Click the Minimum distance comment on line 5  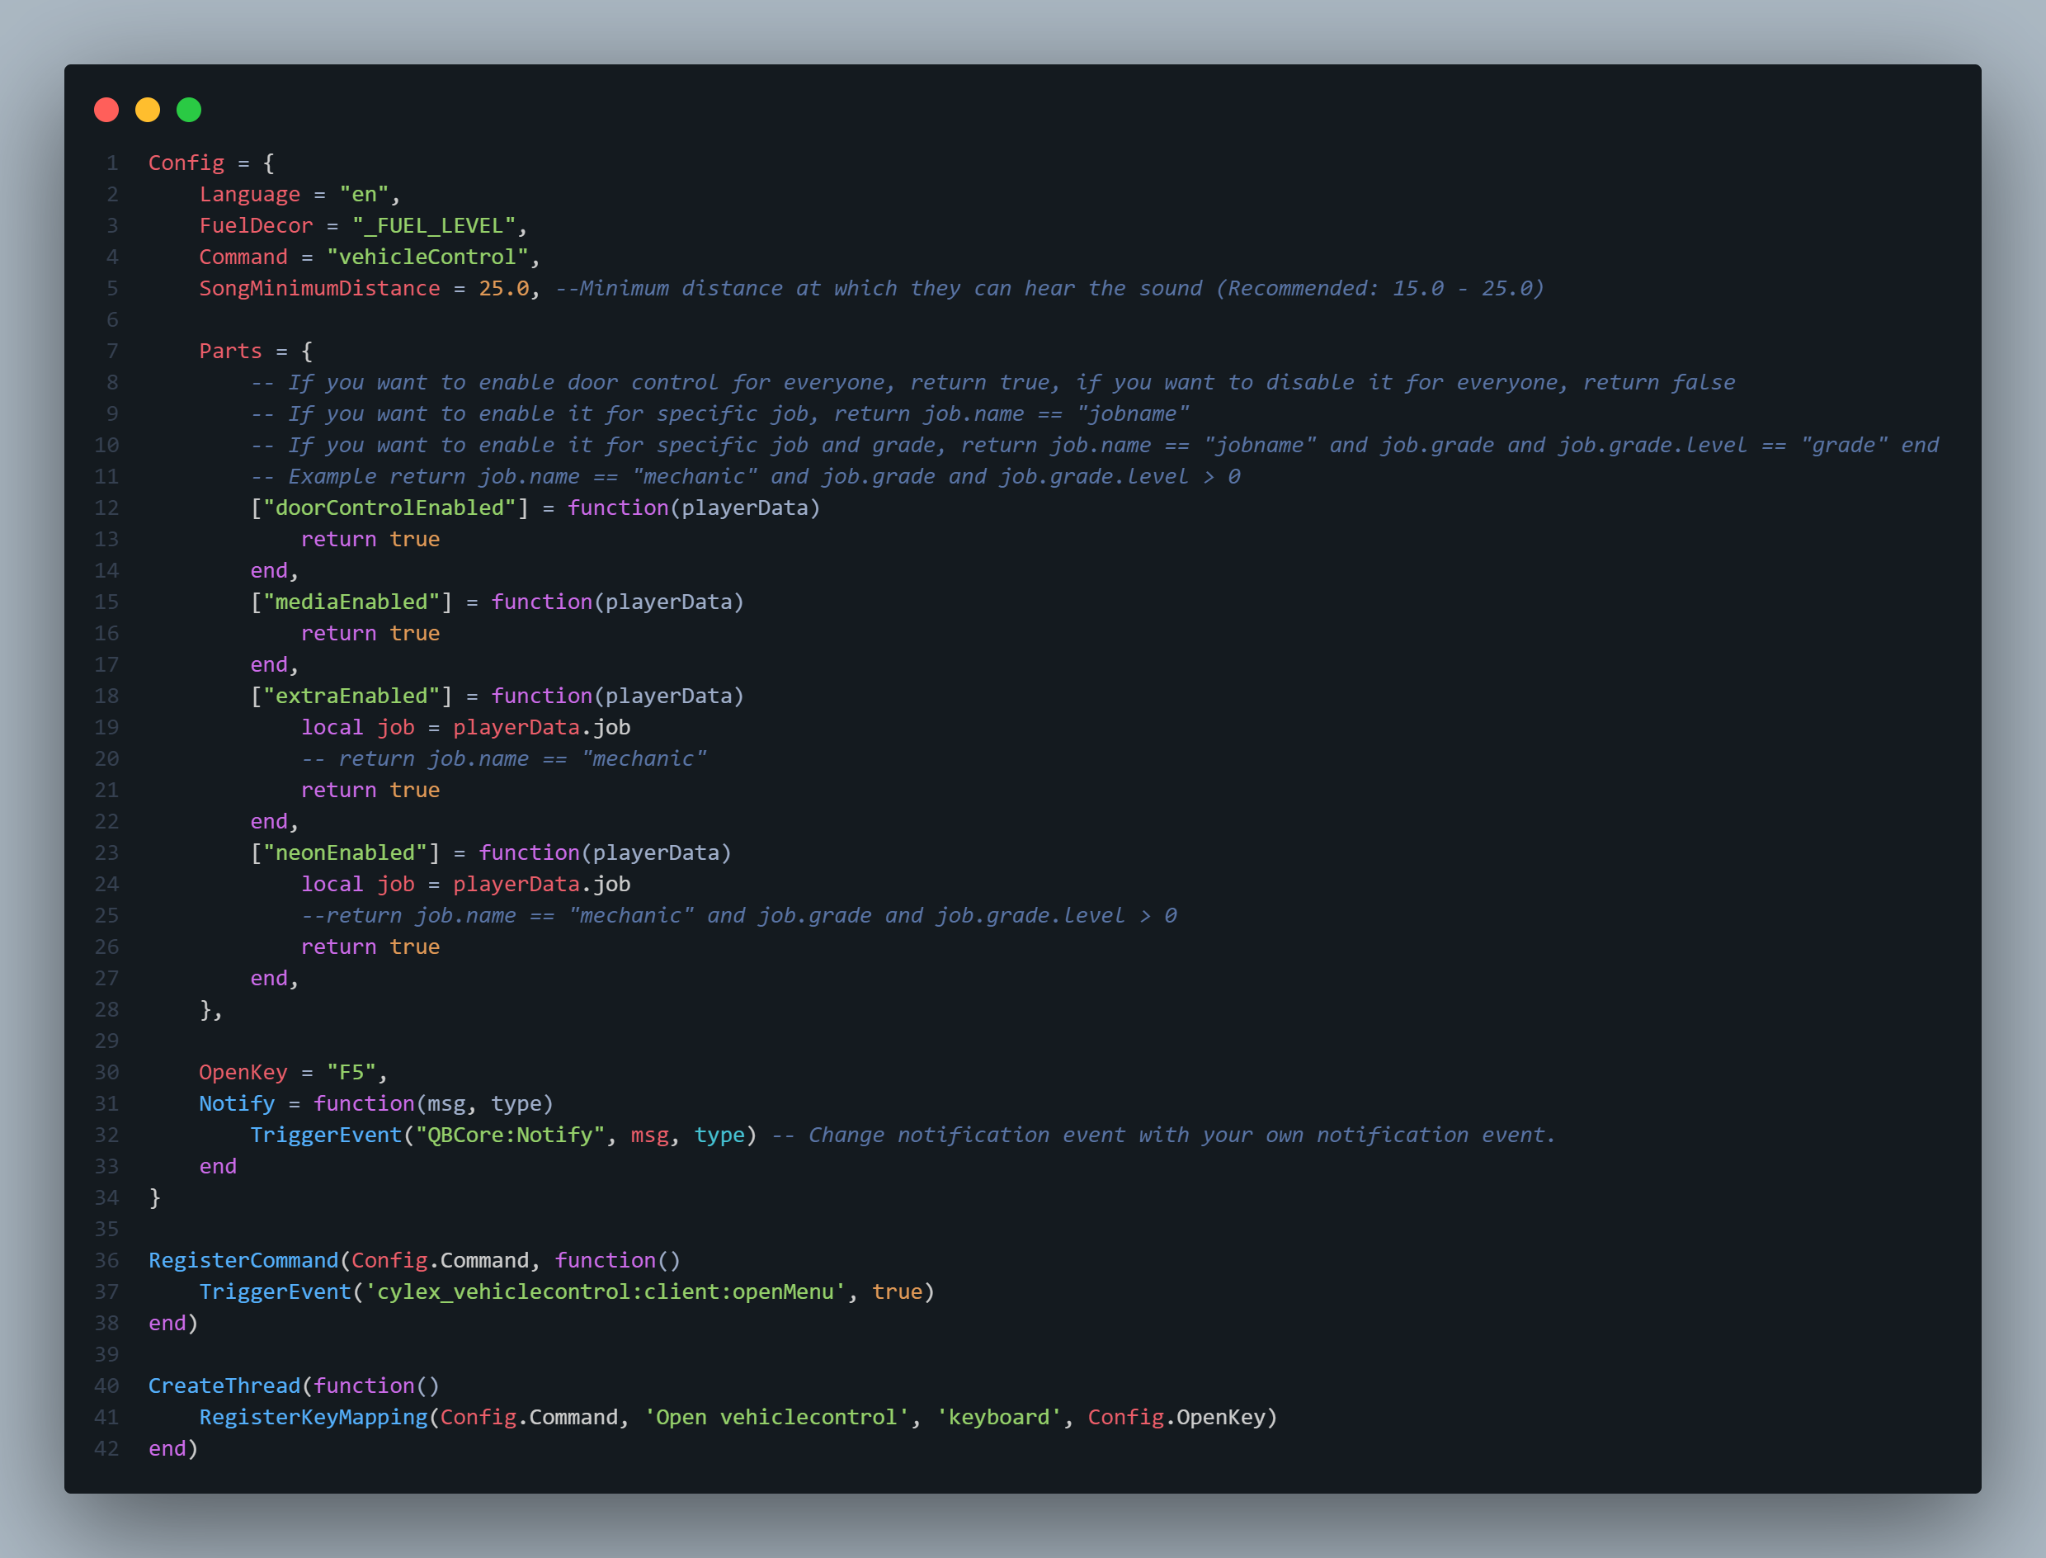point(1049,289)
